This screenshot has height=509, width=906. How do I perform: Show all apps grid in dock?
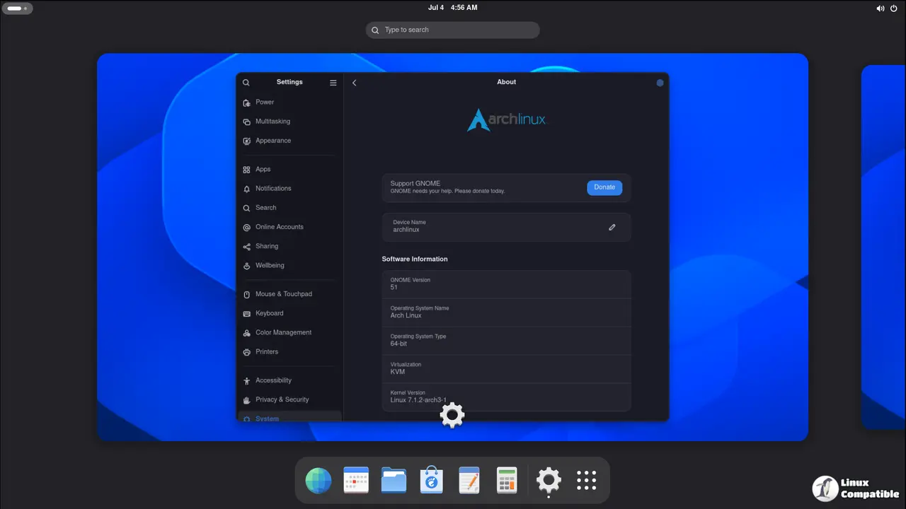(x=587, y=481)
